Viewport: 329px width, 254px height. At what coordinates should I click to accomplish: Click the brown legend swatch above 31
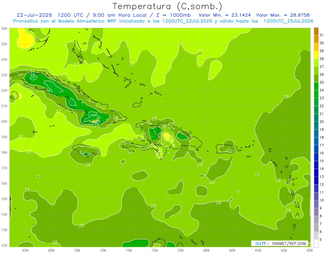[316, 31]
